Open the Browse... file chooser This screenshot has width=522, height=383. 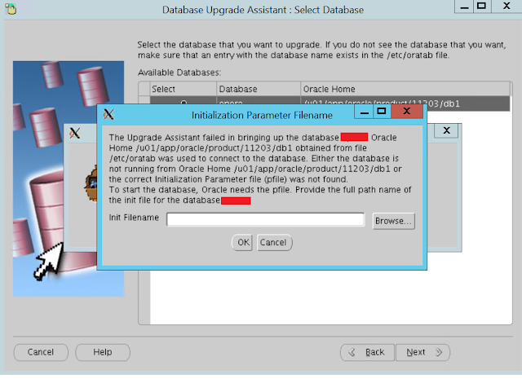click(393, 221)
